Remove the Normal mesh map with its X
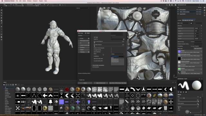This screenshot has height=116, width=206. [x=201, y=52]
